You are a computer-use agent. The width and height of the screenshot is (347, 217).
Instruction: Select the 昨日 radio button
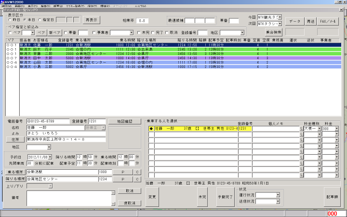pyautogui.click(x=11, y=20)
